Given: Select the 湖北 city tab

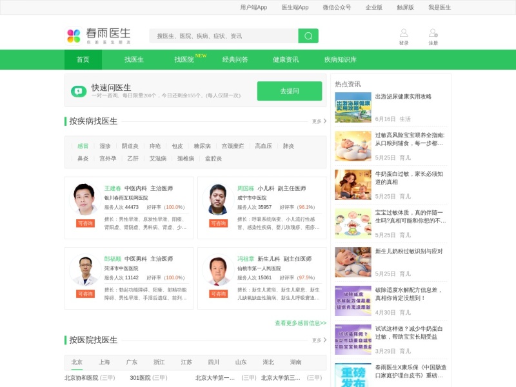Looking at the screenshot, I should 268,362.
